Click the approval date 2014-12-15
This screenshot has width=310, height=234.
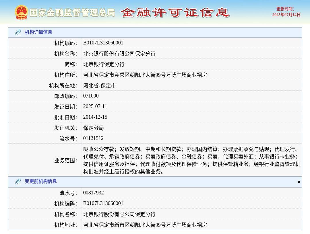[95, 117]
